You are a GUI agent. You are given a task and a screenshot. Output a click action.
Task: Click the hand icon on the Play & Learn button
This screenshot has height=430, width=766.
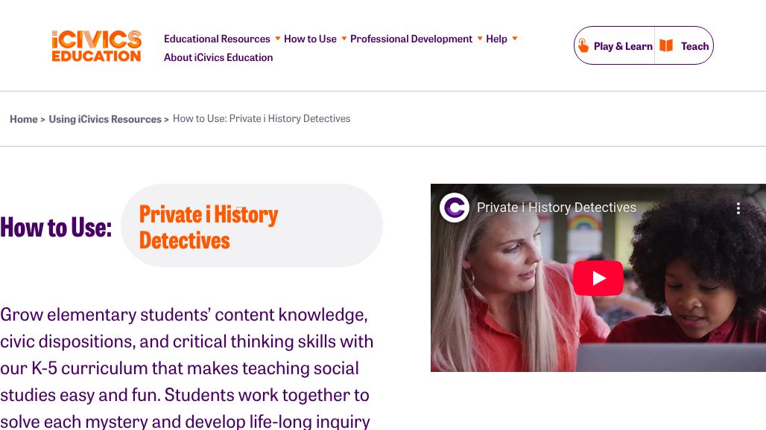(584, 45)
